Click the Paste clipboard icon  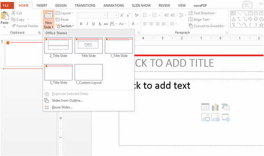5,16
